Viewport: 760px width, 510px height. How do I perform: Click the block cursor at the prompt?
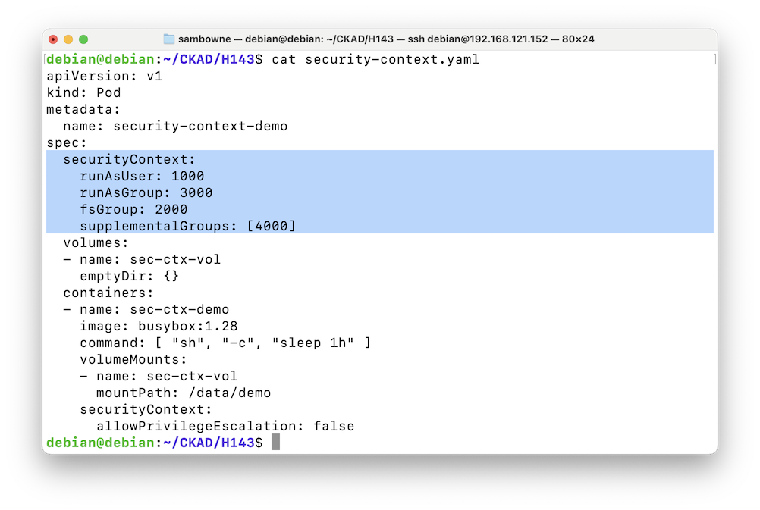[275, 442]
